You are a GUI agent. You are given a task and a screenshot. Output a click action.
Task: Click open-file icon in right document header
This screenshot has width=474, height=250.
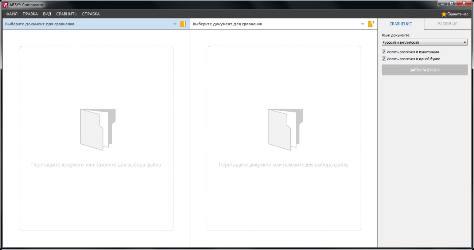click(x=371, y=24)
